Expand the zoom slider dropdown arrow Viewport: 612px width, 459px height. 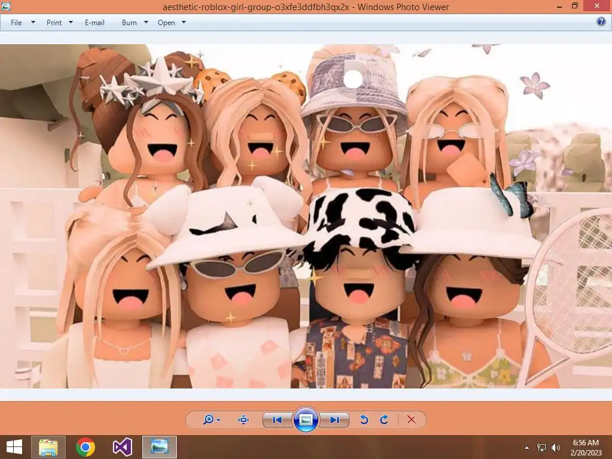(x=219, y=420)
